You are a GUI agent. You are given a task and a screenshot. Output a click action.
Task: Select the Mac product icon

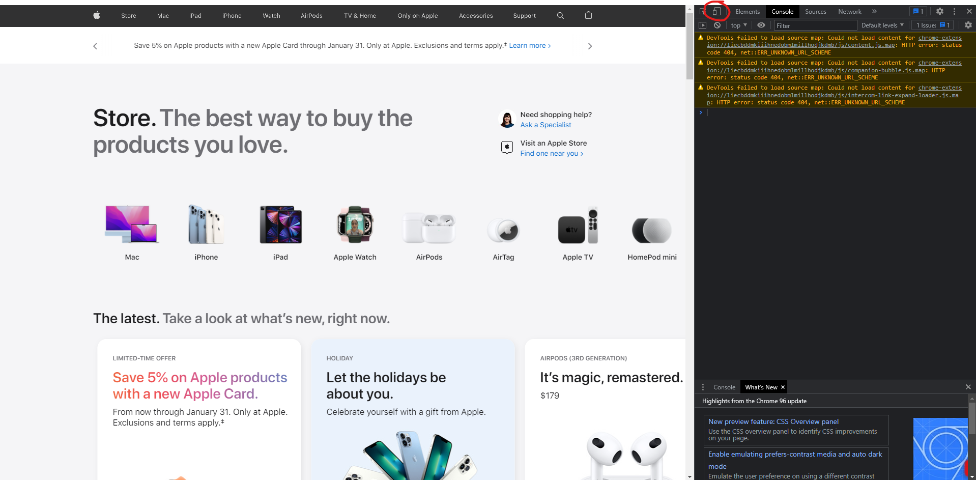(132, 224)
